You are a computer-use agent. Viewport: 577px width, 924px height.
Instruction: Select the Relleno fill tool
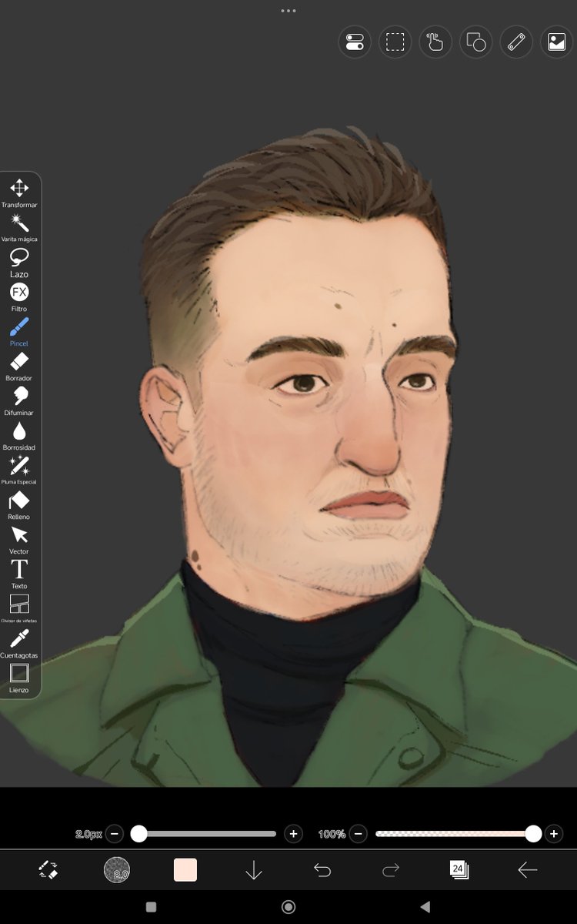pyautogui.click(x=19, y=504)
